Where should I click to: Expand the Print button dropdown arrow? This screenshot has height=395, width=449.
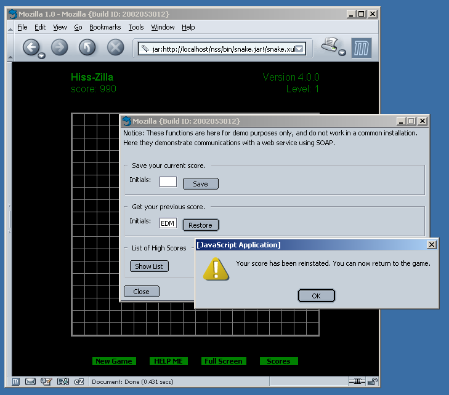342,53
